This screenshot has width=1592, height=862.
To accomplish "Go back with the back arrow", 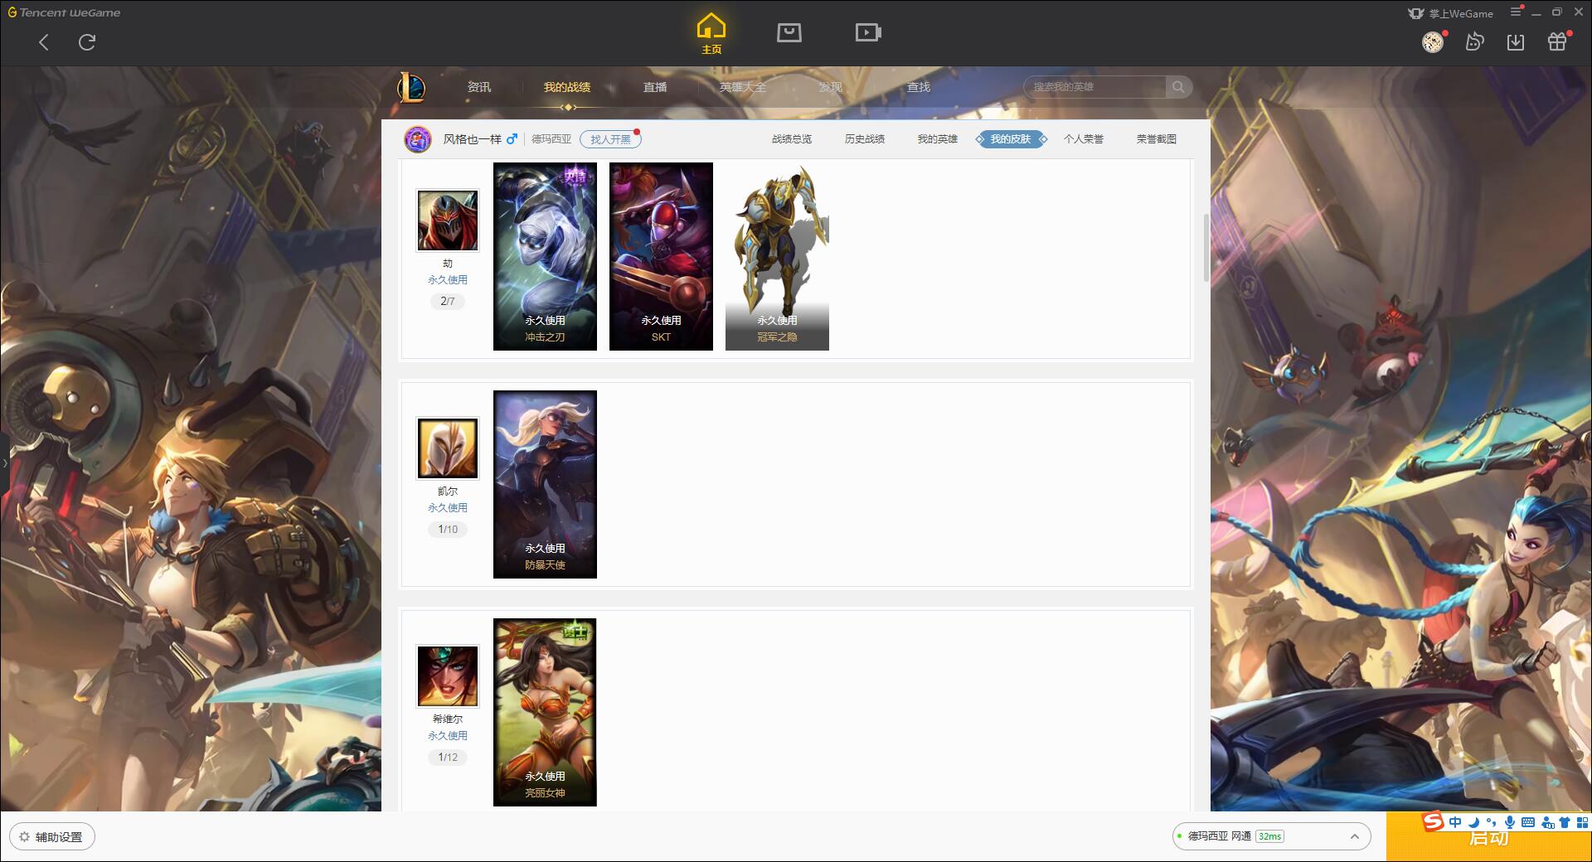I will pyautogui.click(x=44, y=42).
